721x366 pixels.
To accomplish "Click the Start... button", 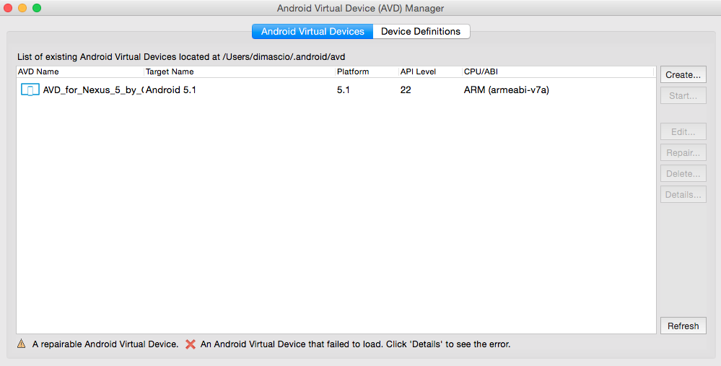I will (683, 96).
